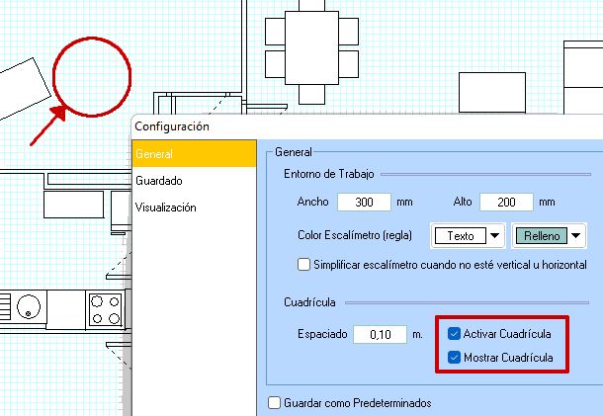Image resolution: width=603 pixels, height=416 pixels.
Task: Select the kitchen sink symbol
Action: [28, 307]
